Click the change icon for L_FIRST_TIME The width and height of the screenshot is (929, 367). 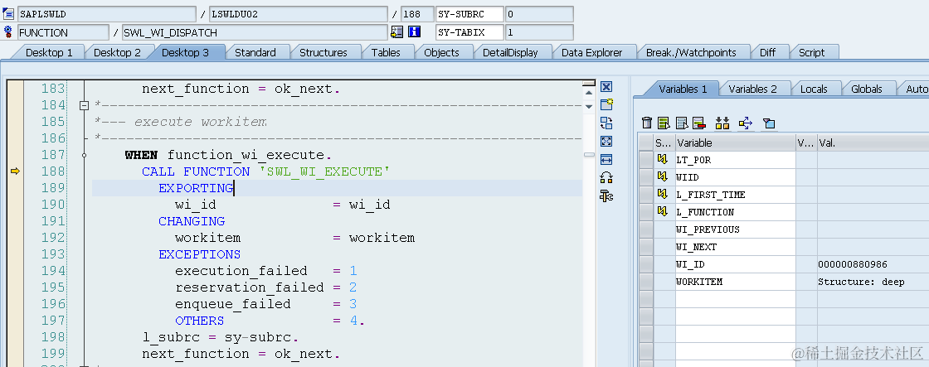[663, 194]
